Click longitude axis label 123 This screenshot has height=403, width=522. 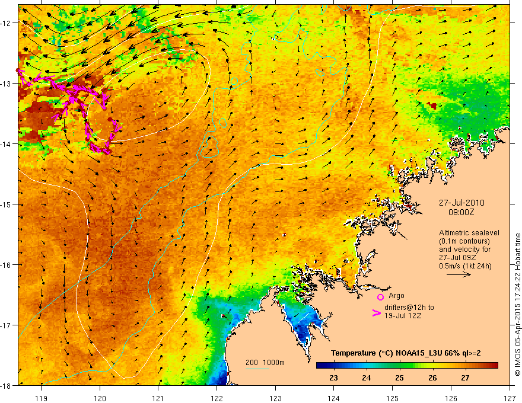(x=275, y=398)
